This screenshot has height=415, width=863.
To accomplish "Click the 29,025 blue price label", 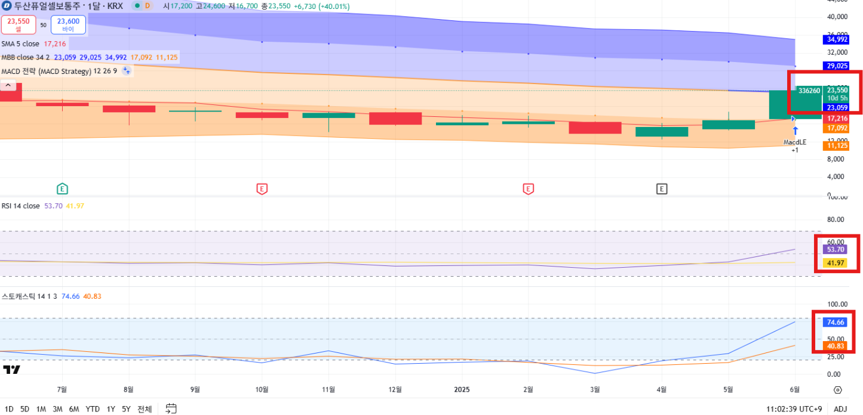I will pos(836,66).
